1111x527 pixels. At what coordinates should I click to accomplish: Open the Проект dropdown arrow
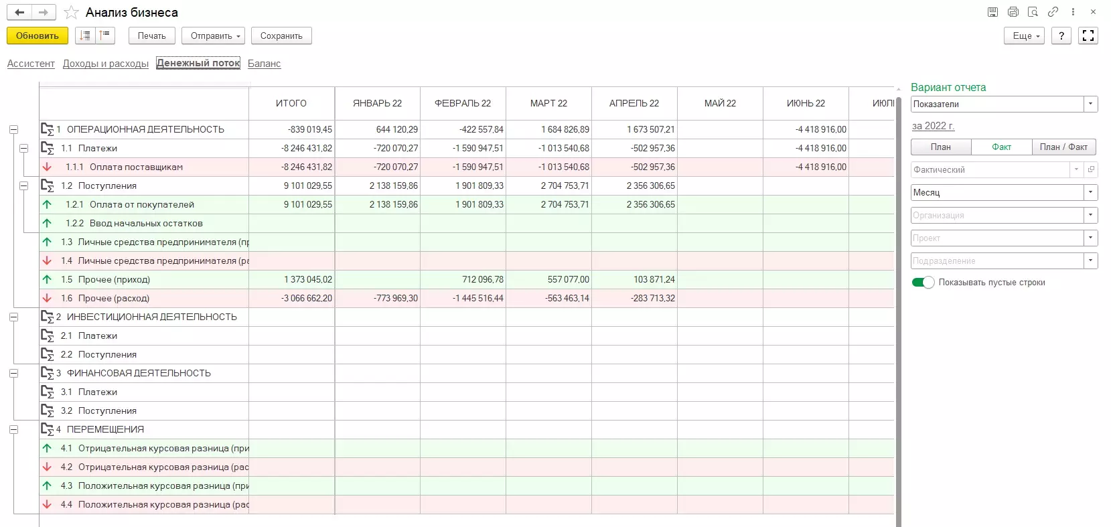[x=1091, y=238]
